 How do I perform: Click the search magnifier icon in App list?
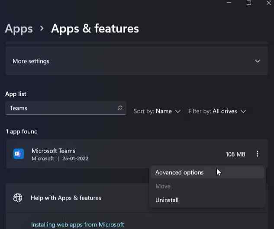pyautogui.click(x=120, y=108)
